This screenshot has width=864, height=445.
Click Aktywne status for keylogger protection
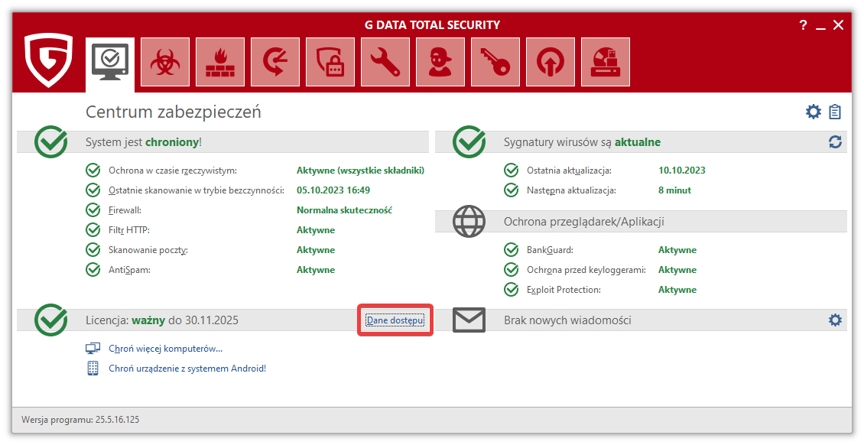677,269
